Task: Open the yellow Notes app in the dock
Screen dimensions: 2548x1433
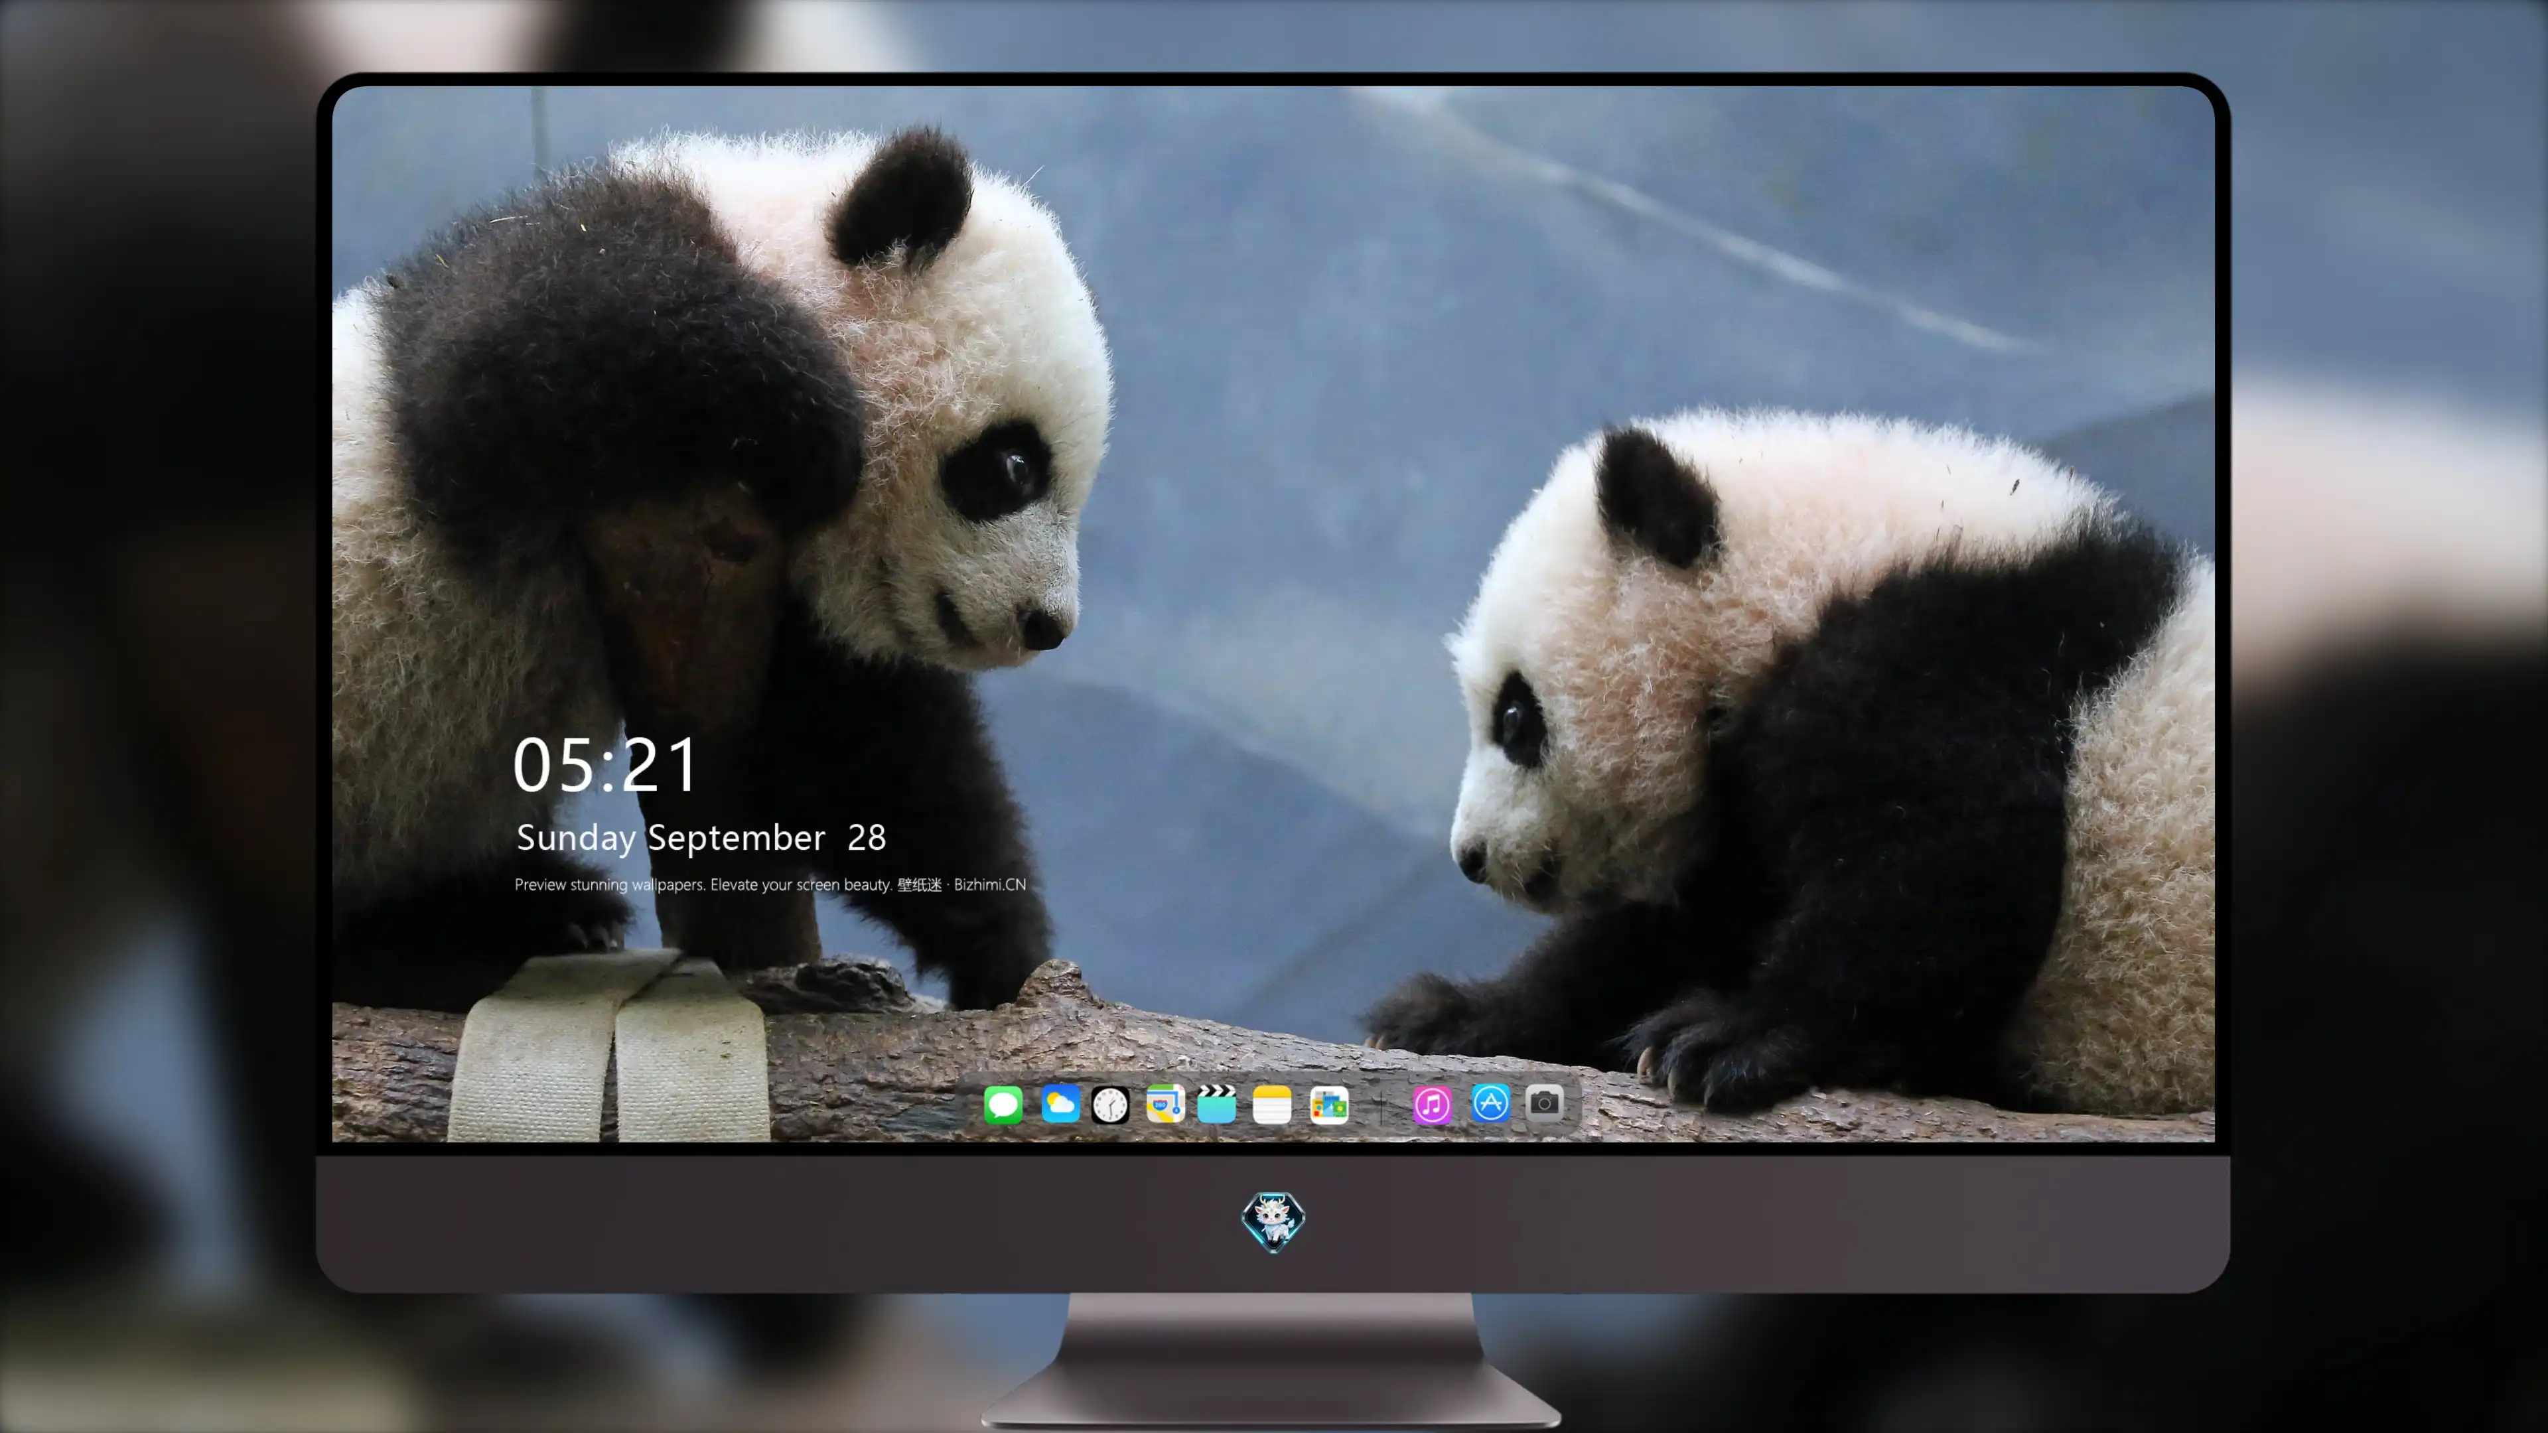Action: click(x=1272, y=1104)
